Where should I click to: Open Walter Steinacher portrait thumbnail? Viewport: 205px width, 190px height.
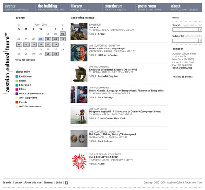coord(79,53)
